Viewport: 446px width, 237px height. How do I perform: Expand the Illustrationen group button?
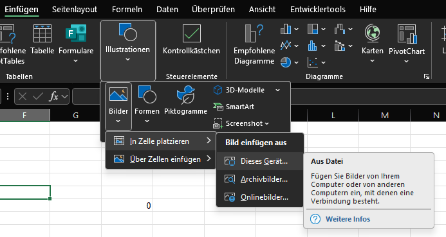[x=127, y=50]
